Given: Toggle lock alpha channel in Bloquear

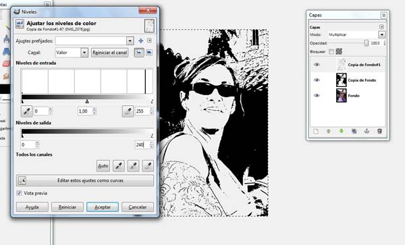Looking at the screenshot, I should point(339,52).
